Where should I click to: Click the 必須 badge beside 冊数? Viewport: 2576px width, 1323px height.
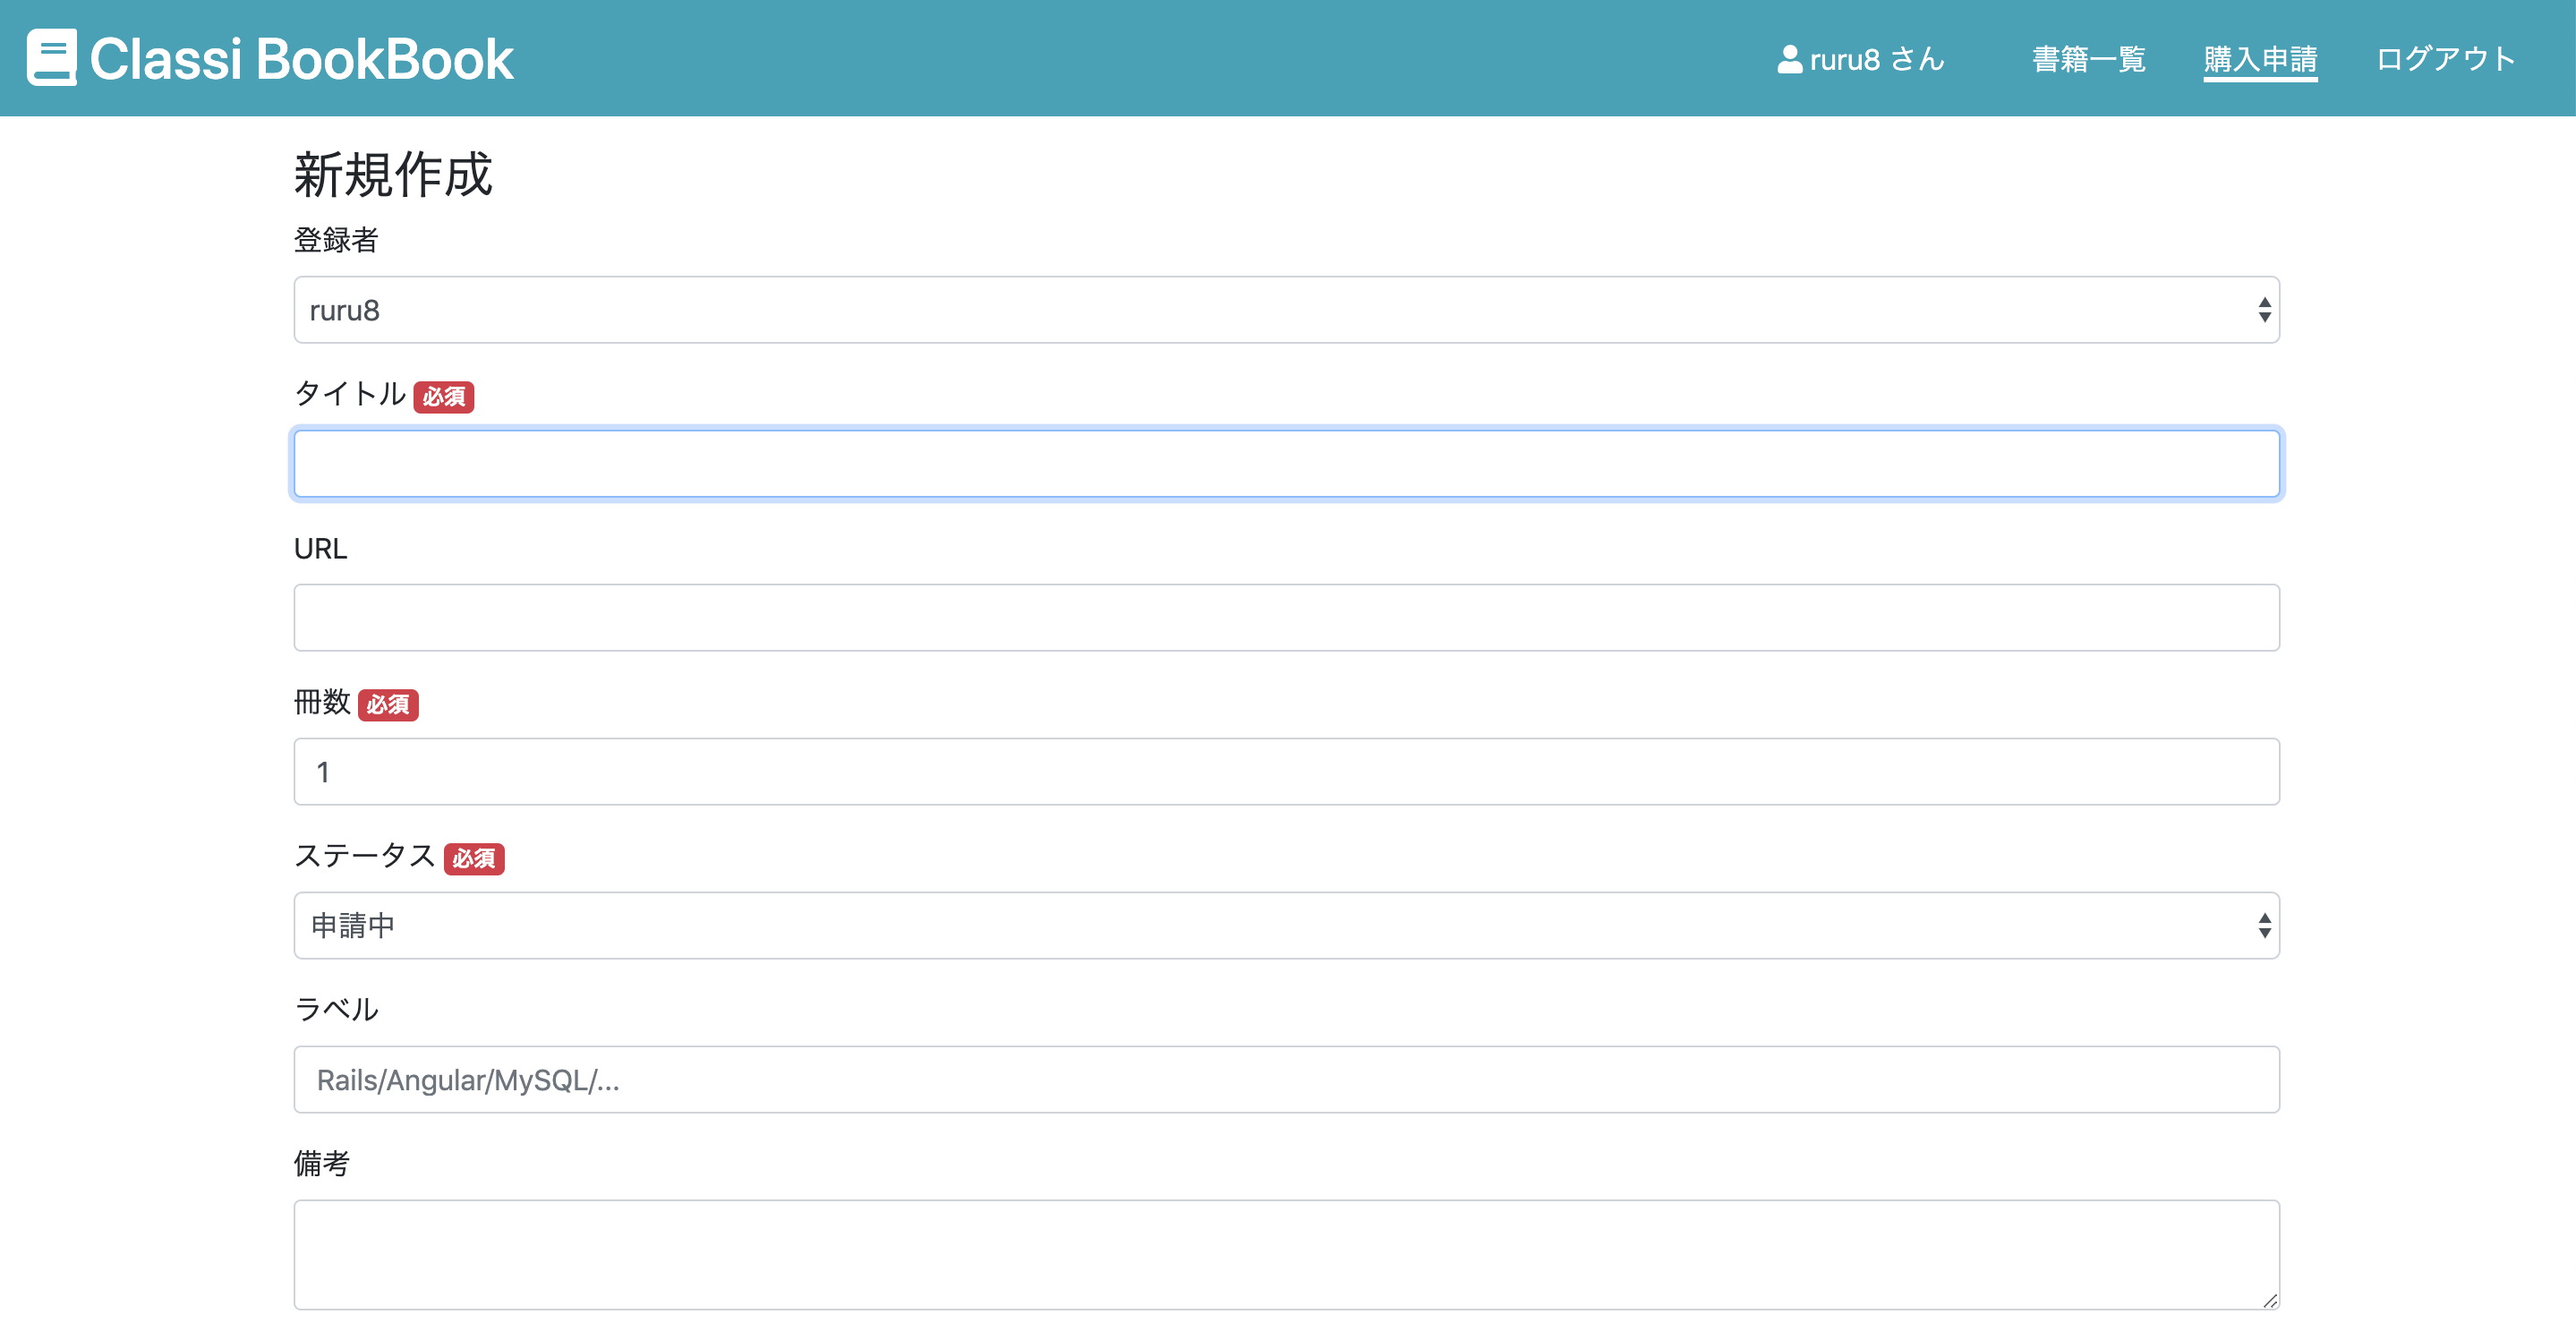pyautogui.click(x=388, y=705)
